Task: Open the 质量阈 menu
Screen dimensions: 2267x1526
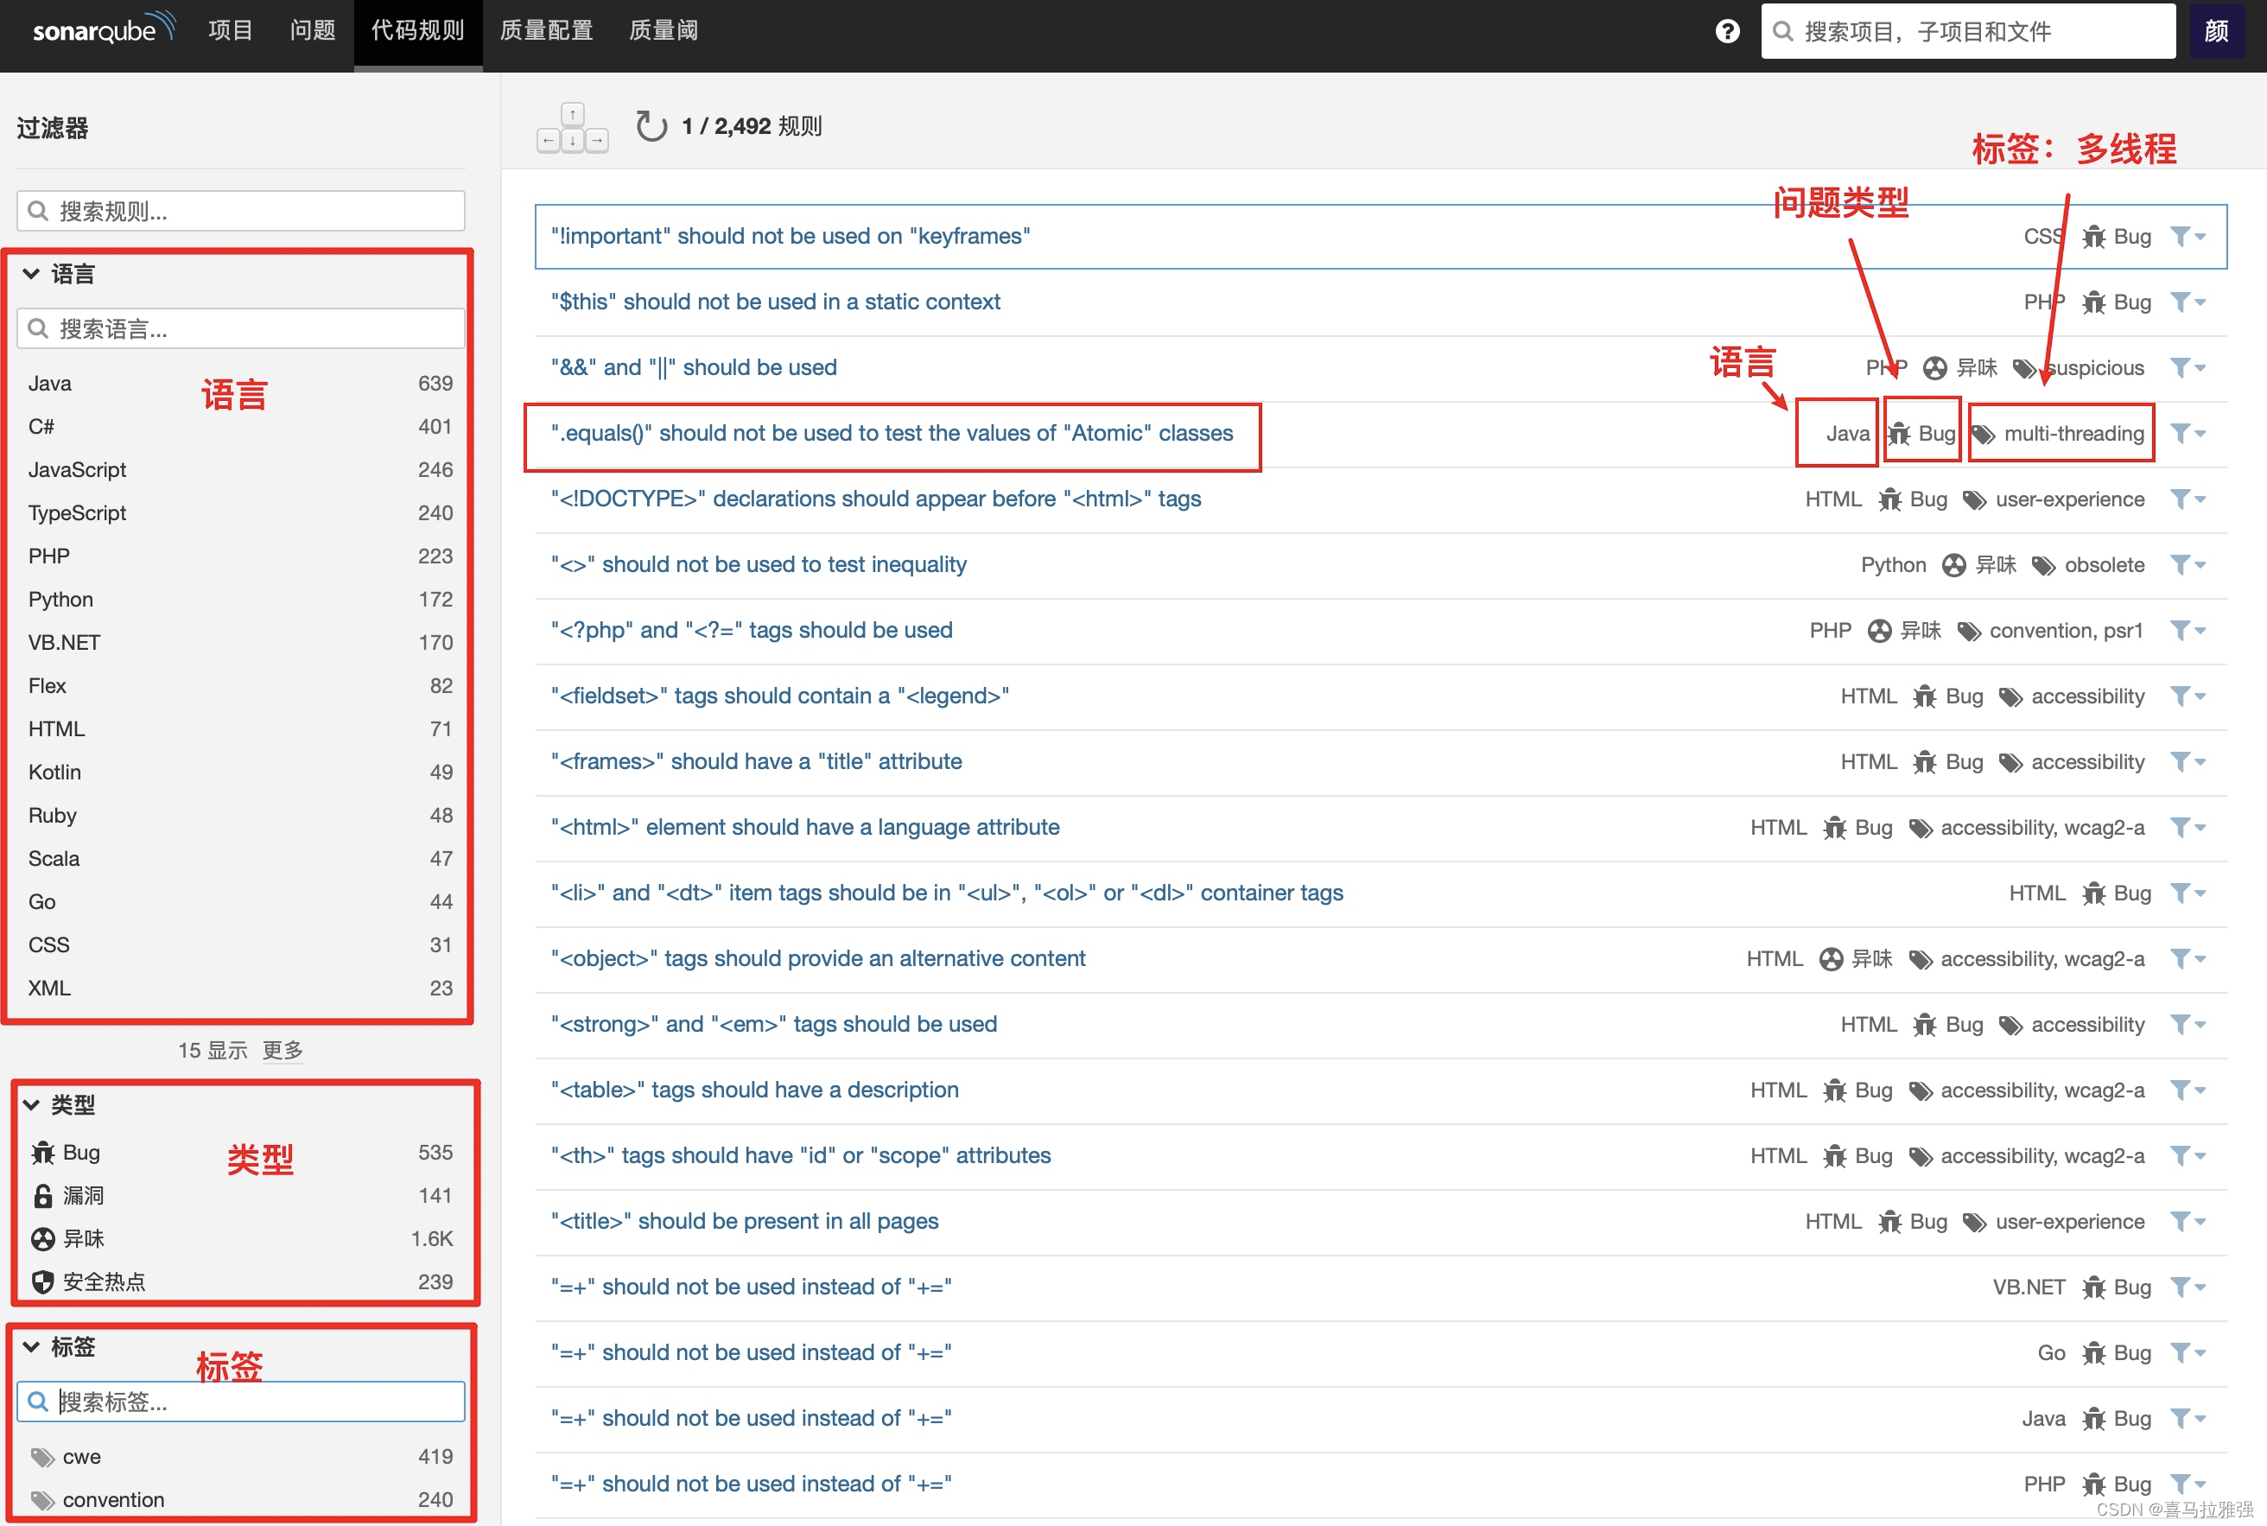Action: pos(664,31)
